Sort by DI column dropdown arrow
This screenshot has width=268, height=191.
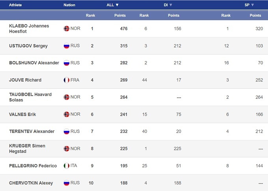[171, 5]
